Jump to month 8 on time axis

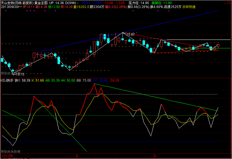(77, 156)
